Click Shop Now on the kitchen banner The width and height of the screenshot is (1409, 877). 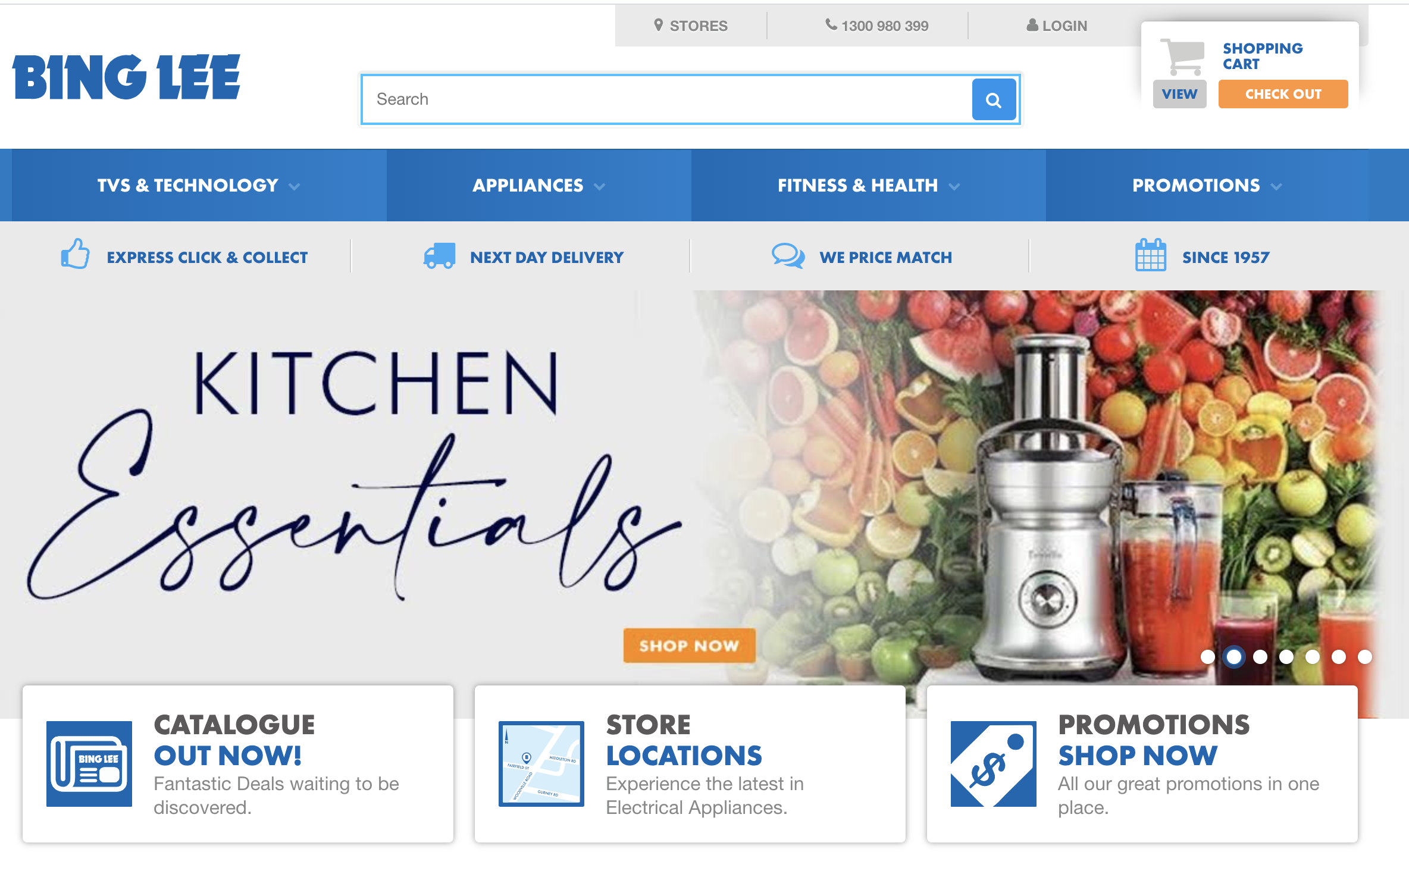click(690, 646)
